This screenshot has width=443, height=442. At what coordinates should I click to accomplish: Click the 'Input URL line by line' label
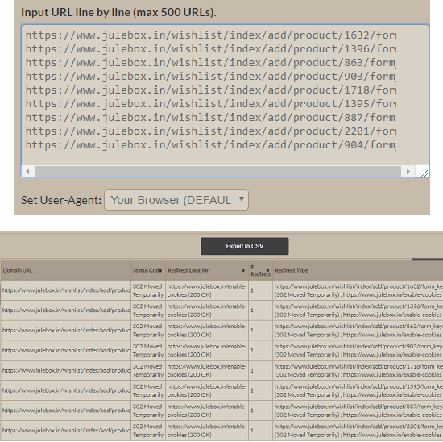click(x=118, y=12)
